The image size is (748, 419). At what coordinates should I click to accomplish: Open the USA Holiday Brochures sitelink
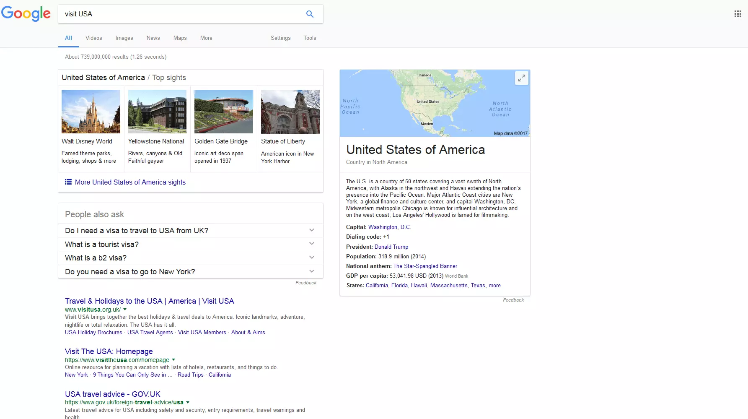(x=93, y=332)
